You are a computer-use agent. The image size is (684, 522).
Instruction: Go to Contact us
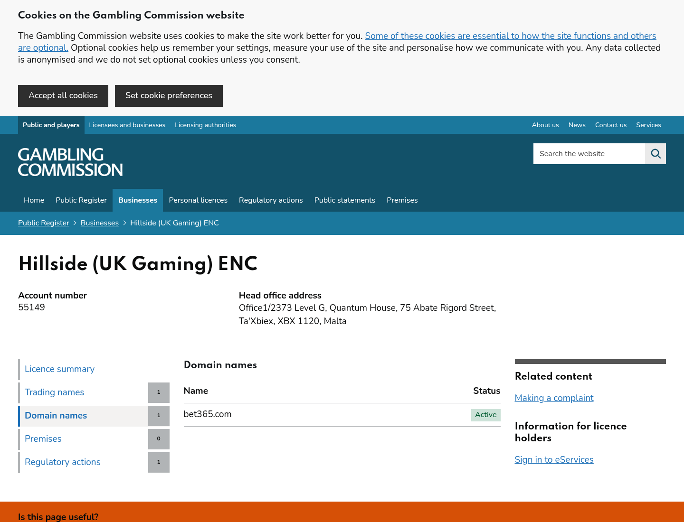coord(611,125)
